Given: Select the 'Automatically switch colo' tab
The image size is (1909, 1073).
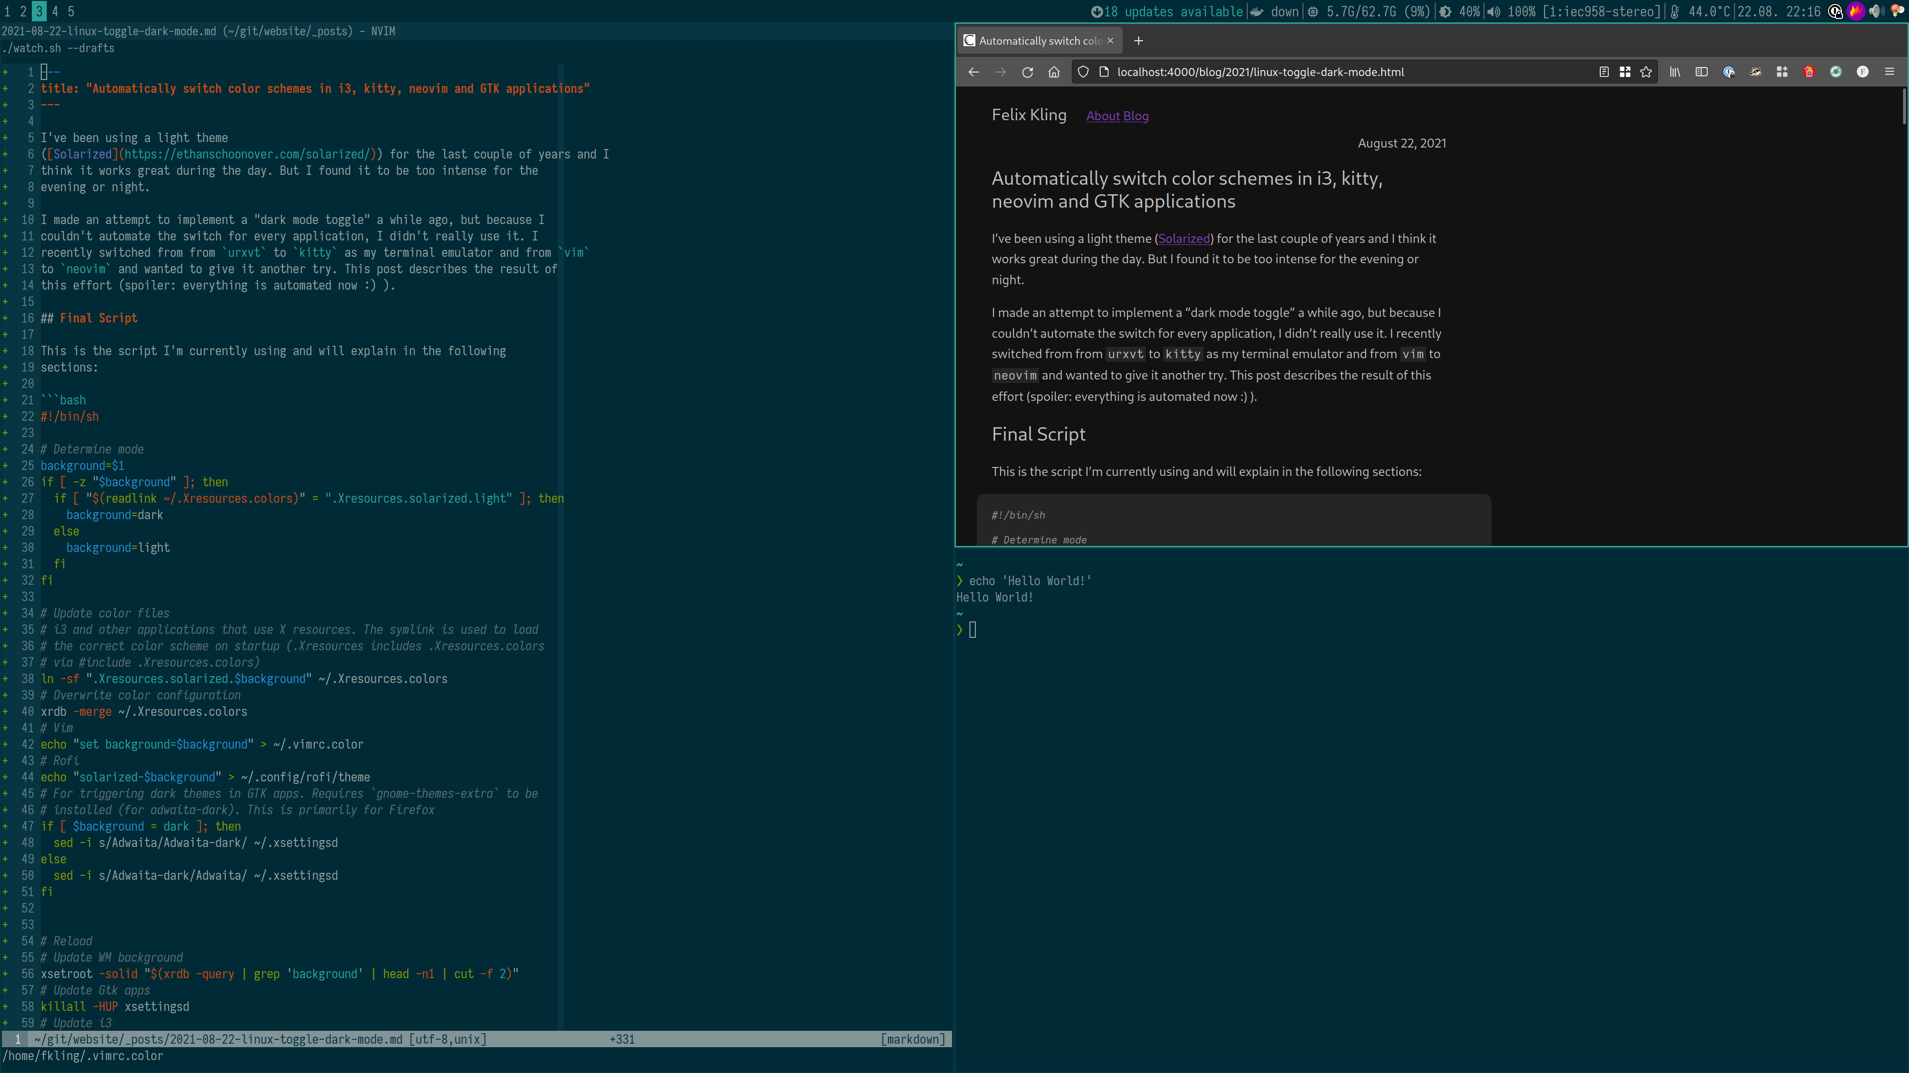Looking at the screenshot, I should 1039,41.
